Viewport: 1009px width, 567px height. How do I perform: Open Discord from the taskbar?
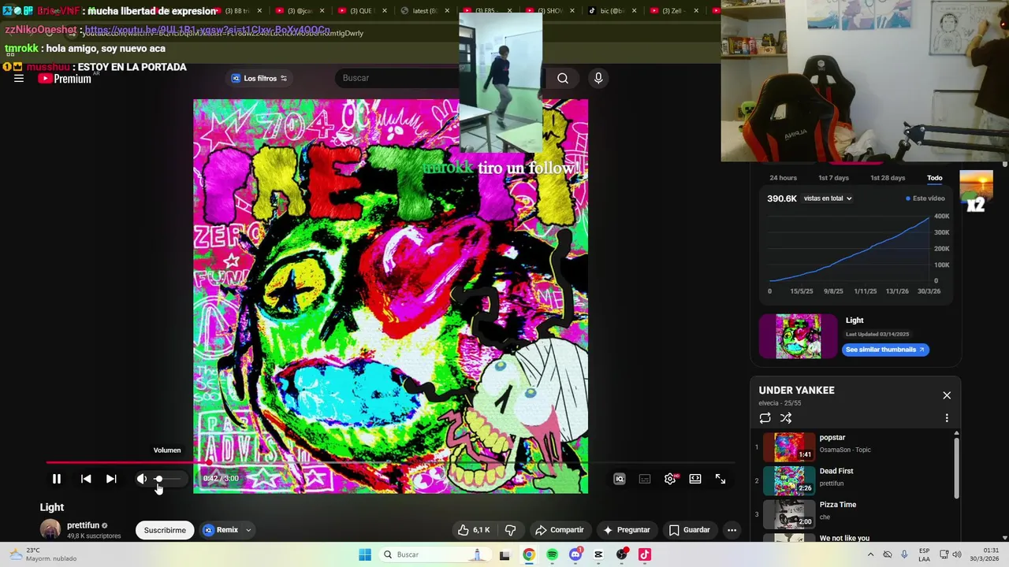coord(575,554)
